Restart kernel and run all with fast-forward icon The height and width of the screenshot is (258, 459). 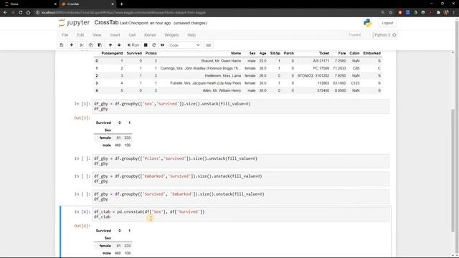point(163,45)
